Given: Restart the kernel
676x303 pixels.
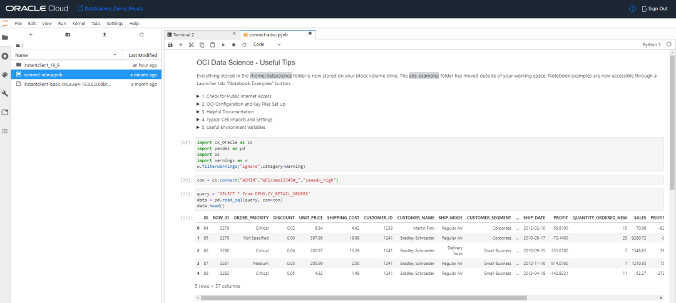Looking at the screenshot, I should (x=245, y=44).
